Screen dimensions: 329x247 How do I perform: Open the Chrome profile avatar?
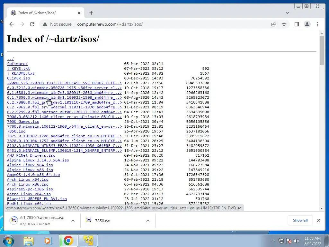pos(307,24)
